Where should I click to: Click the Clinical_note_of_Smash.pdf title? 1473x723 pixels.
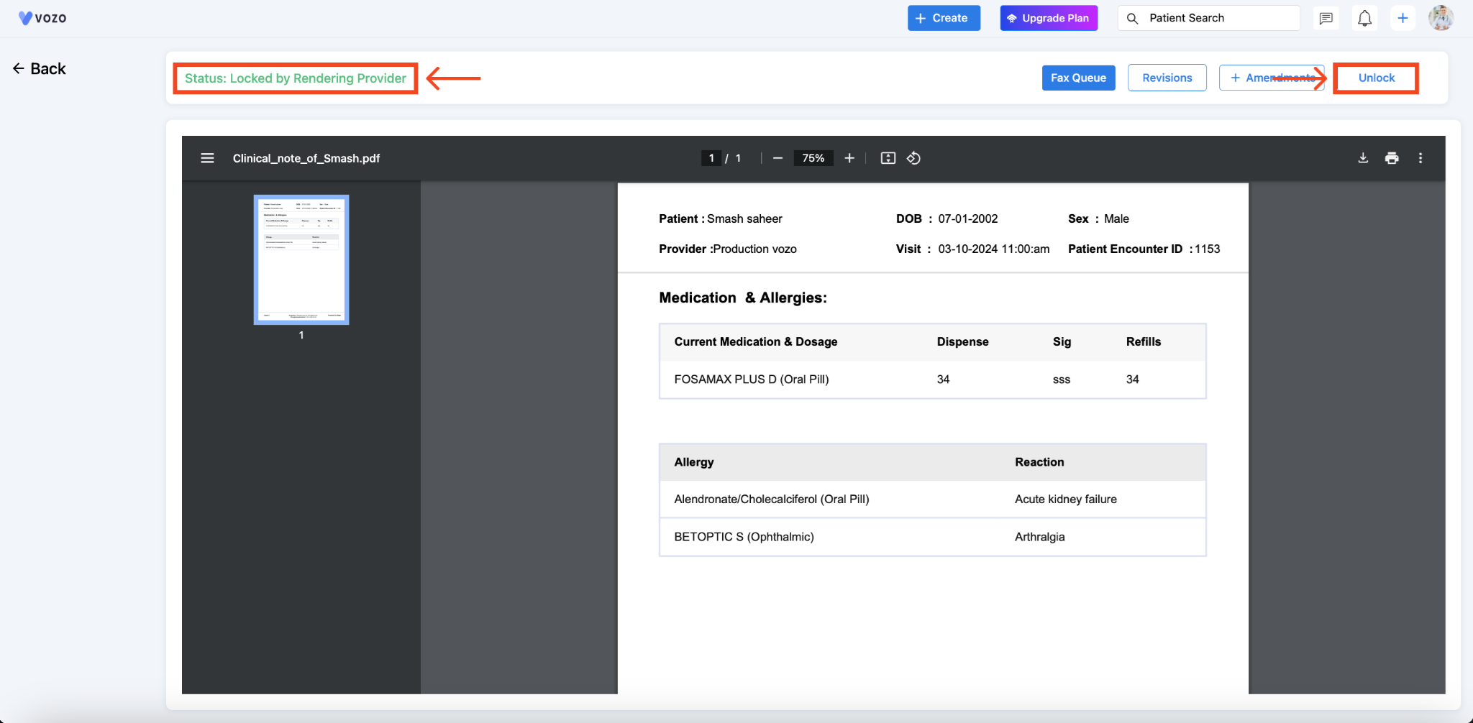306,158
